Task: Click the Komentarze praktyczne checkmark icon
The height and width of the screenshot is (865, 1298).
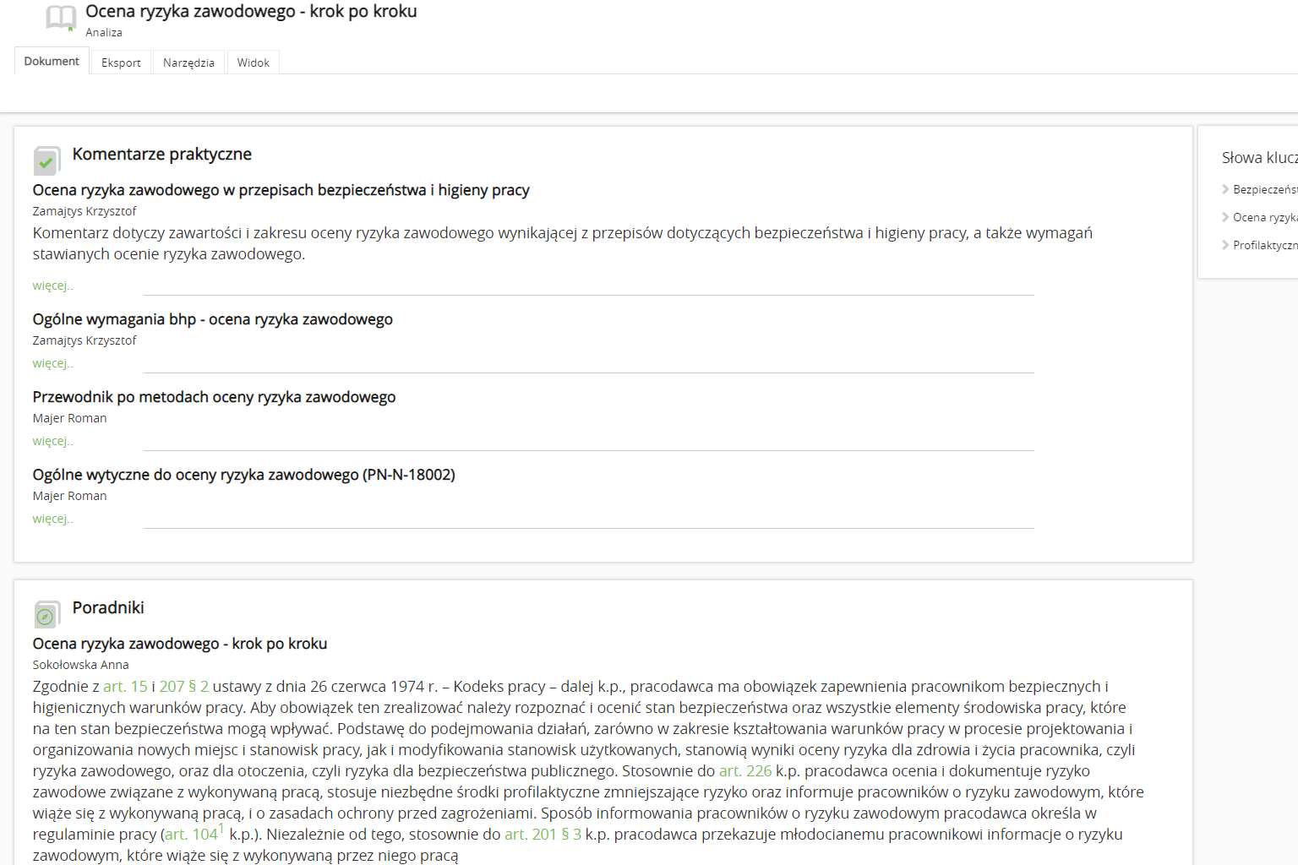Action: [x=46, y=160]
